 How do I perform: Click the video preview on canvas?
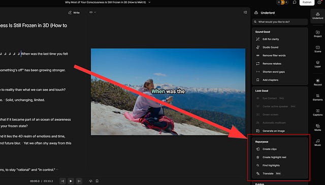168,92
